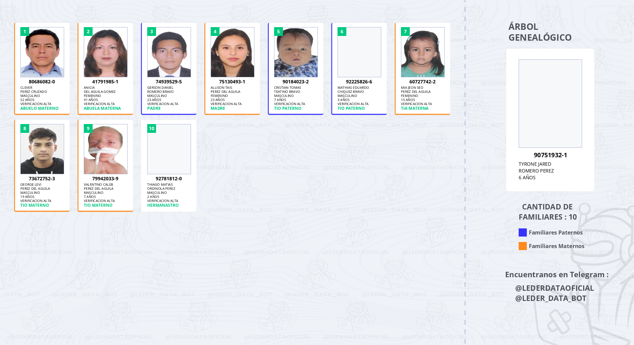Select the photo on the PADRE card
The width and height of the screenshot is (634, 345).
(169, 52)
